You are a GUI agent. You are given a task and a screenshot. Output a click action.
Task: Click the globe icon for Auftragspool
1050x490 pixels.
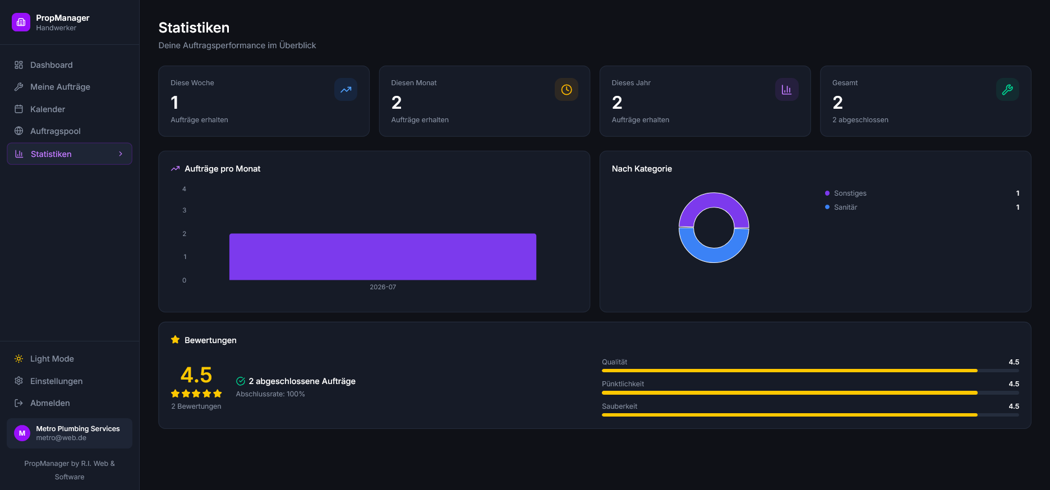[x=19, y=131]
